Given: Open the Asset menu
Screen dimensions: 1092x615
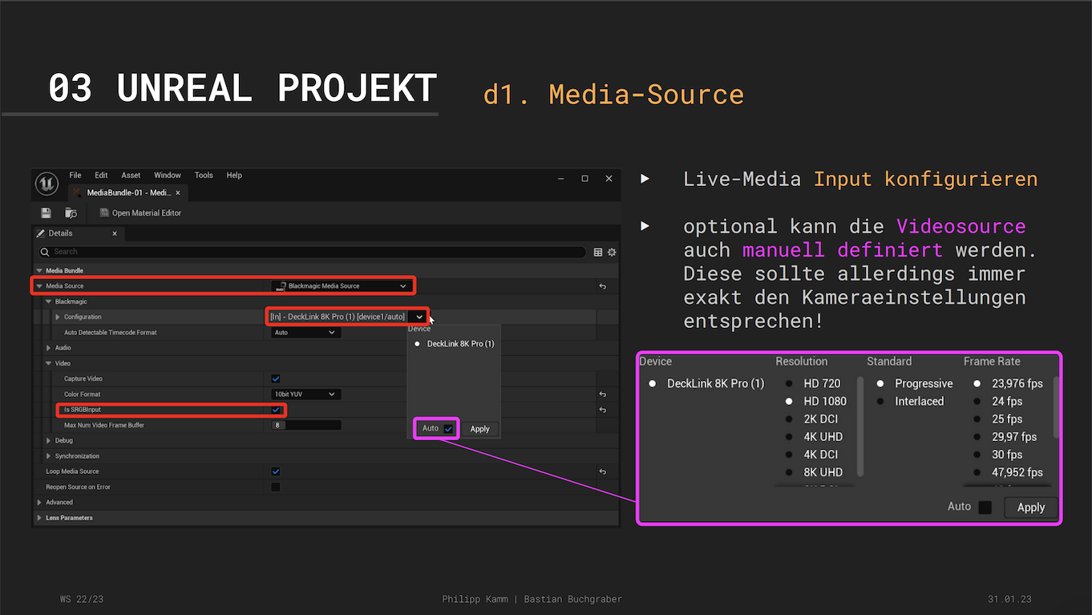Looking at the screenshot, I should pyautogui.click(x=131, y=176).
